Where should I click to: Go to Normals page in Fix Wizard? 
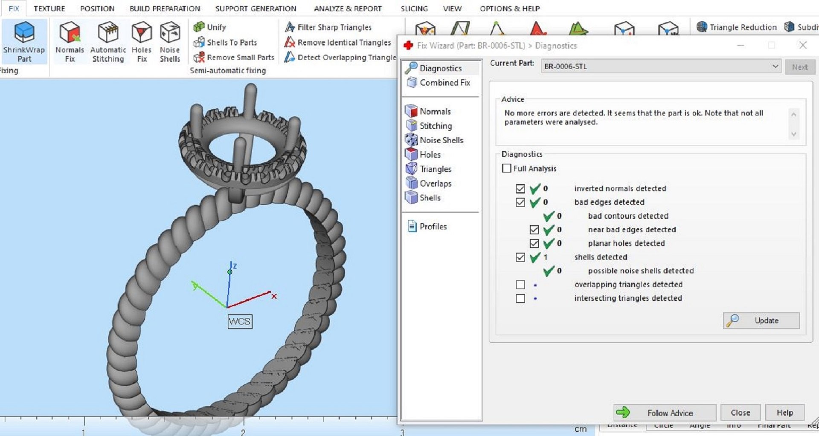click(x=428, y=111)
